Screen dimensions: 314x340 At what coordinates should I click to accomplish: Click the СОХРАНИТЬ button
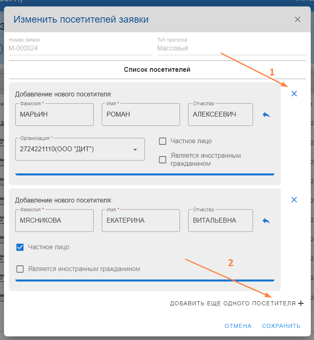pos(281,326)
